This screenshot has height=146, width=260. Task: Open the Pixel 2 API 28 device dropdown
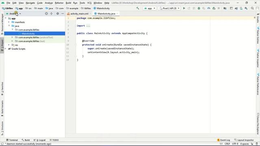(169, 8)
